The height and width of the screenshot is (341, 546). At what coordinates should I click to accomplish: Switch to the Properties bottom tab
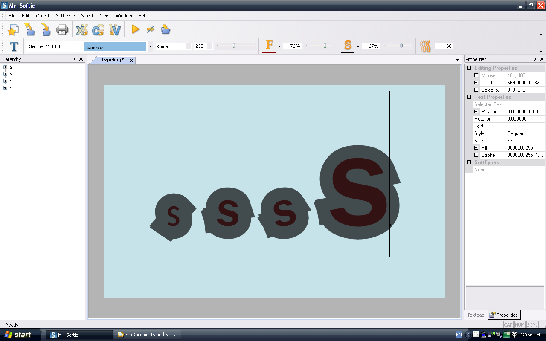tap(504, 315)
